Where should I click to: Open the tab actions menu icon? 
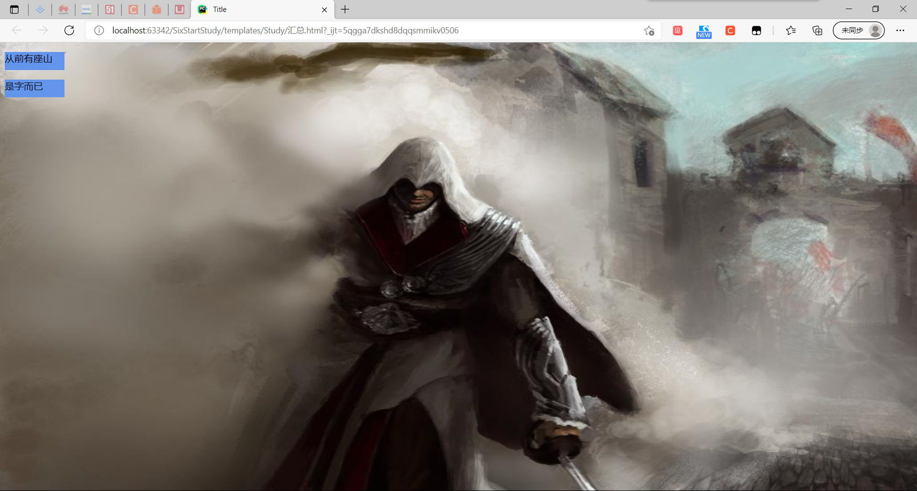[14, 10]
